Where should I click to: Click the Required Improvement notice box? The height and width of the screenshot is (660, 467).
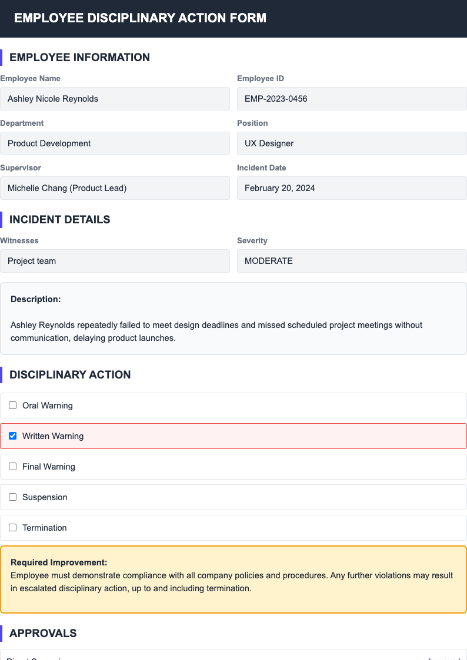tap(233, 579)
